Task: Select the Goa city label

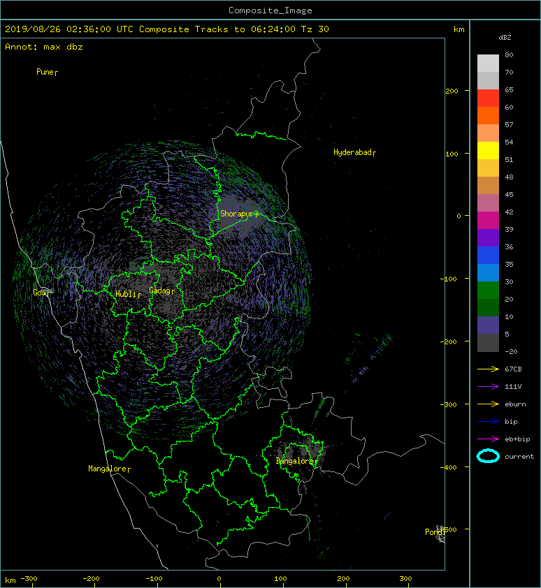Action: 40,293
